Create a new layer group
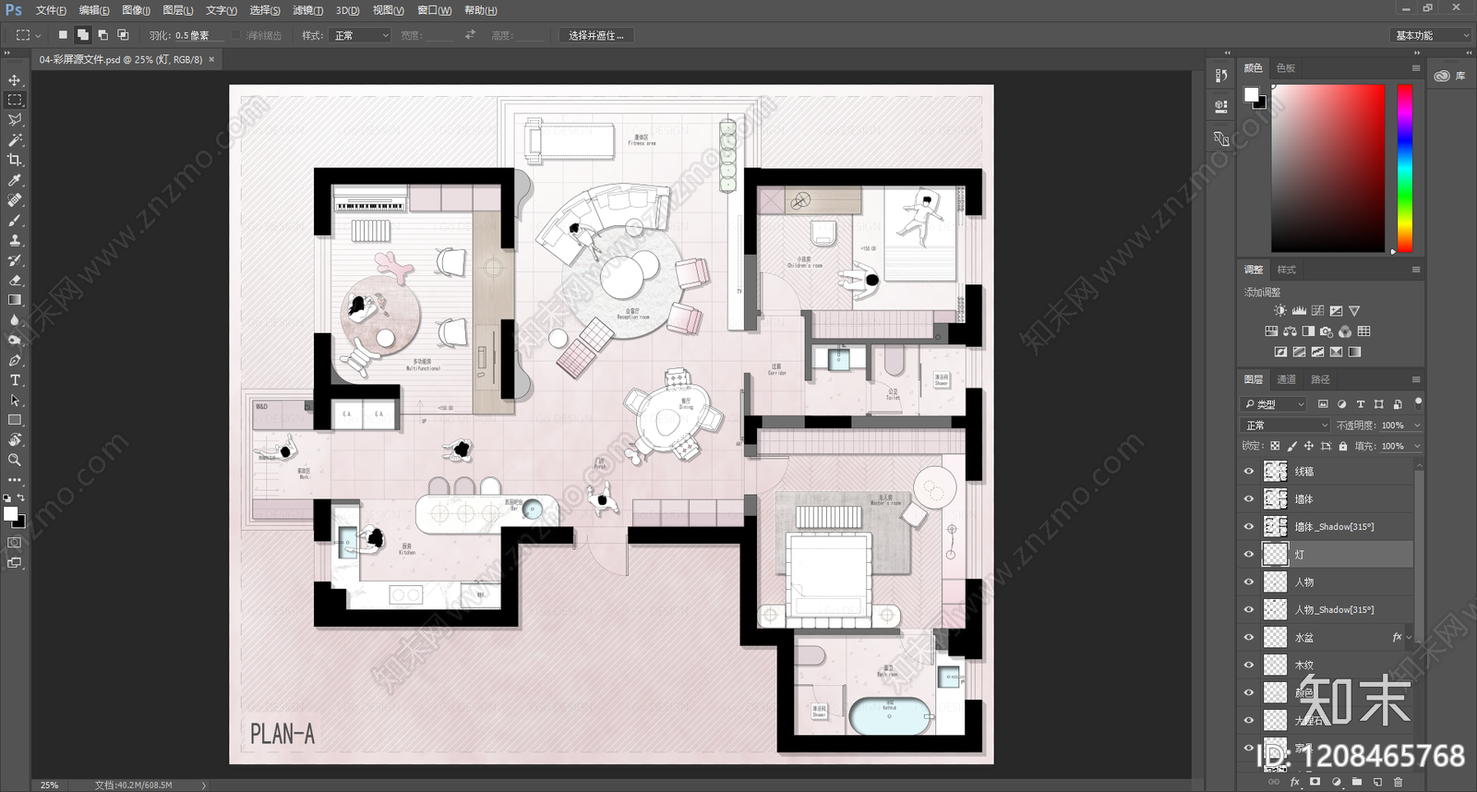Image resolution: width=1477 pixels, height=792 pixels. [1356, 782]
